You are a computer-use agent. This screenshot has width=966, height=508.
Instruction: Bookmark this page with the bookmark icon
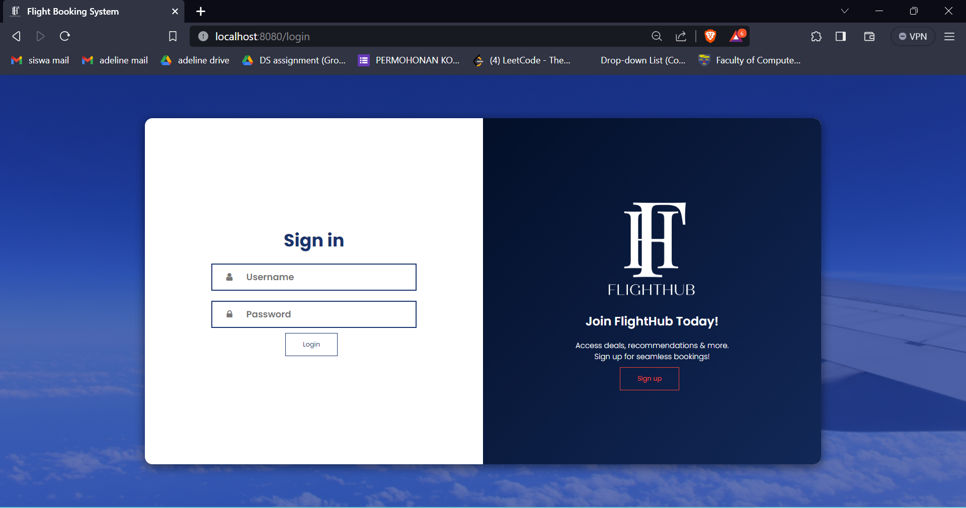[x=173, y=36]
